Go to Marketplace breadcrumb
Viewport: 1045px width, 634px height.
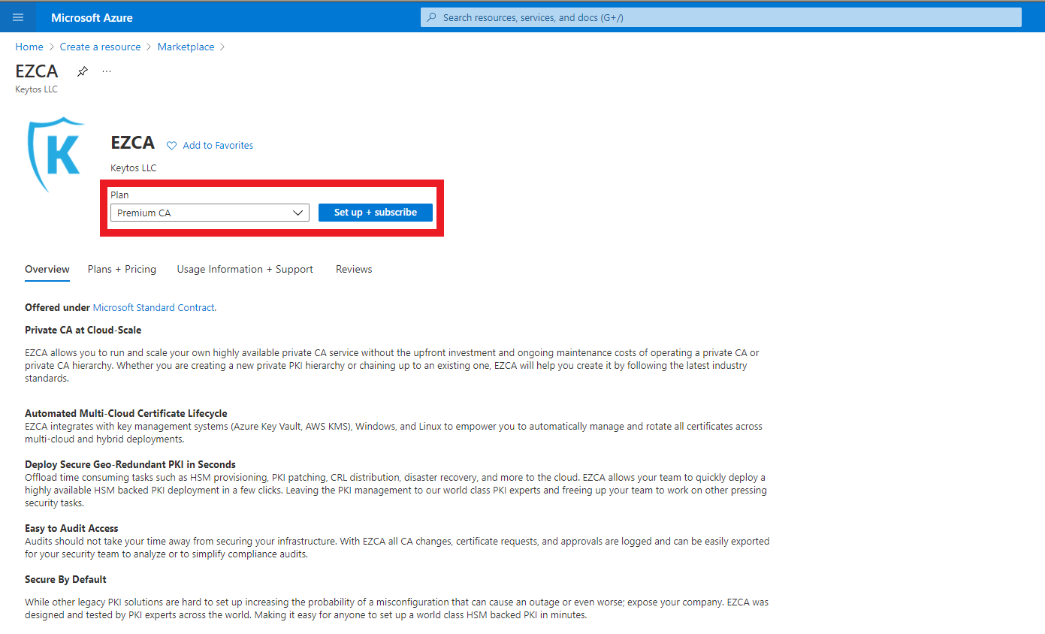(186, 47)
